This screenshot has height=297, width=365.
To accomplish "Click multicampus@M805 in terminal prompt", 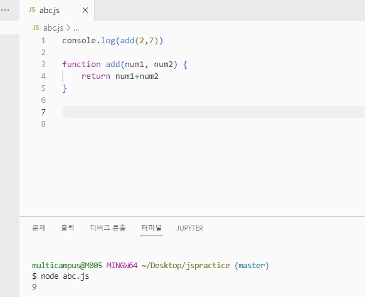I will (x=67, y=266).
